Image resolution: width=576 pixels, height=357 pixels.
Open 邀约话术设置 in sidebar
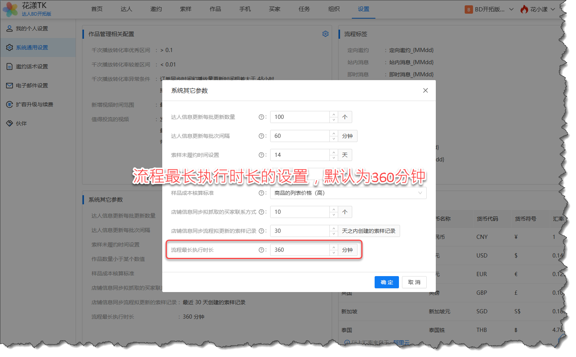point(32,66)
